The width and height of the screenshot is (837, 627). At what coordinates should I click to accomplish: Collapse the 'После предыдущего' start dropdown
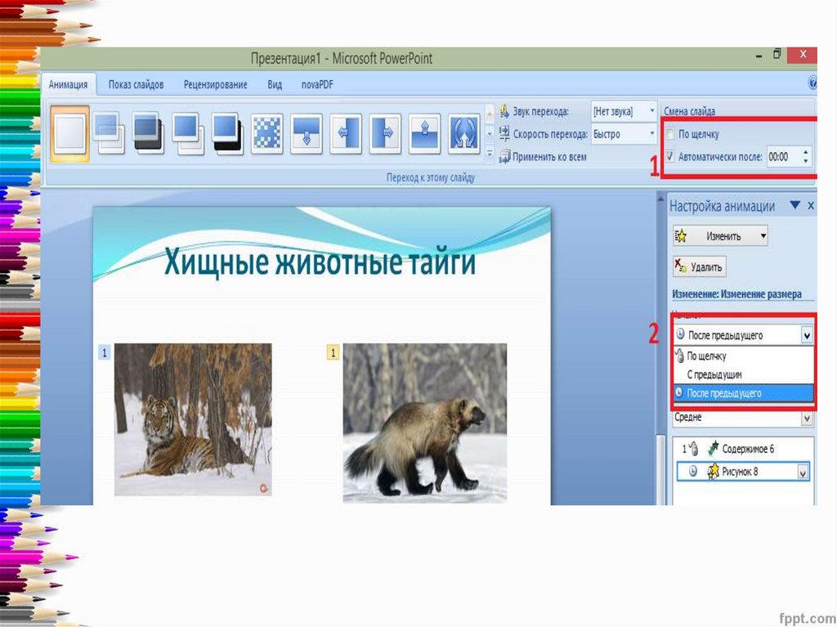(x=807, y=335)
